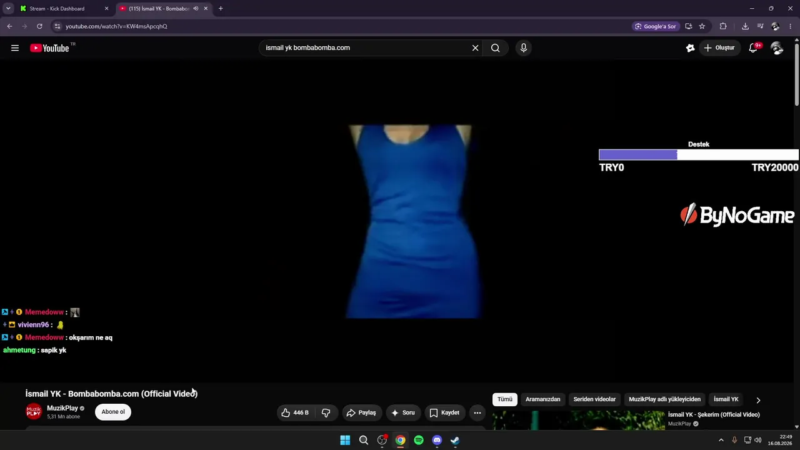Open the system tray volume icon

[x=758, y=440]
